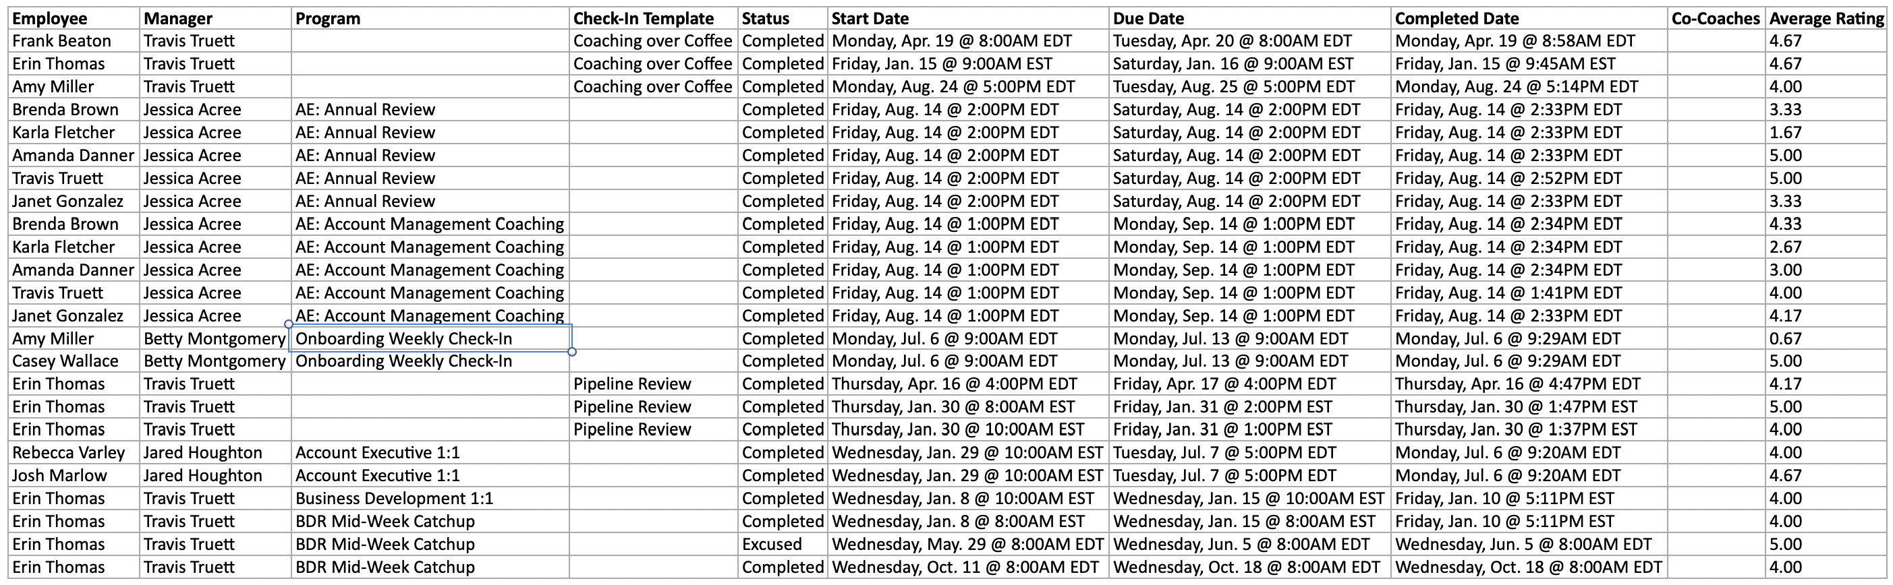The width and height of the screenshot is (1893, 585).
Task: Click top-left selection handle of highlighted cell
Action: coord(289,324)
